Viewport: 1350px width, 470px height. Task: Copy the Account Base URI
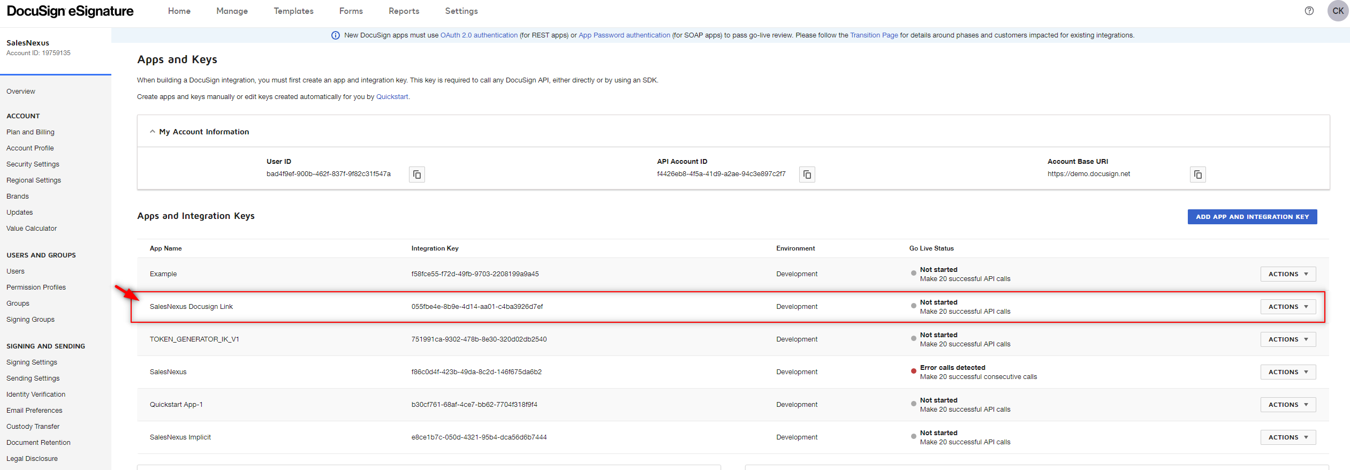coord(1198,175)
